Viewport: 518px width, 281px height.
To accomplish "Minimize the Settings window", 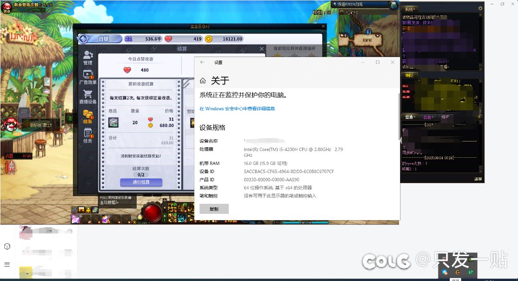I will [363, 62].
